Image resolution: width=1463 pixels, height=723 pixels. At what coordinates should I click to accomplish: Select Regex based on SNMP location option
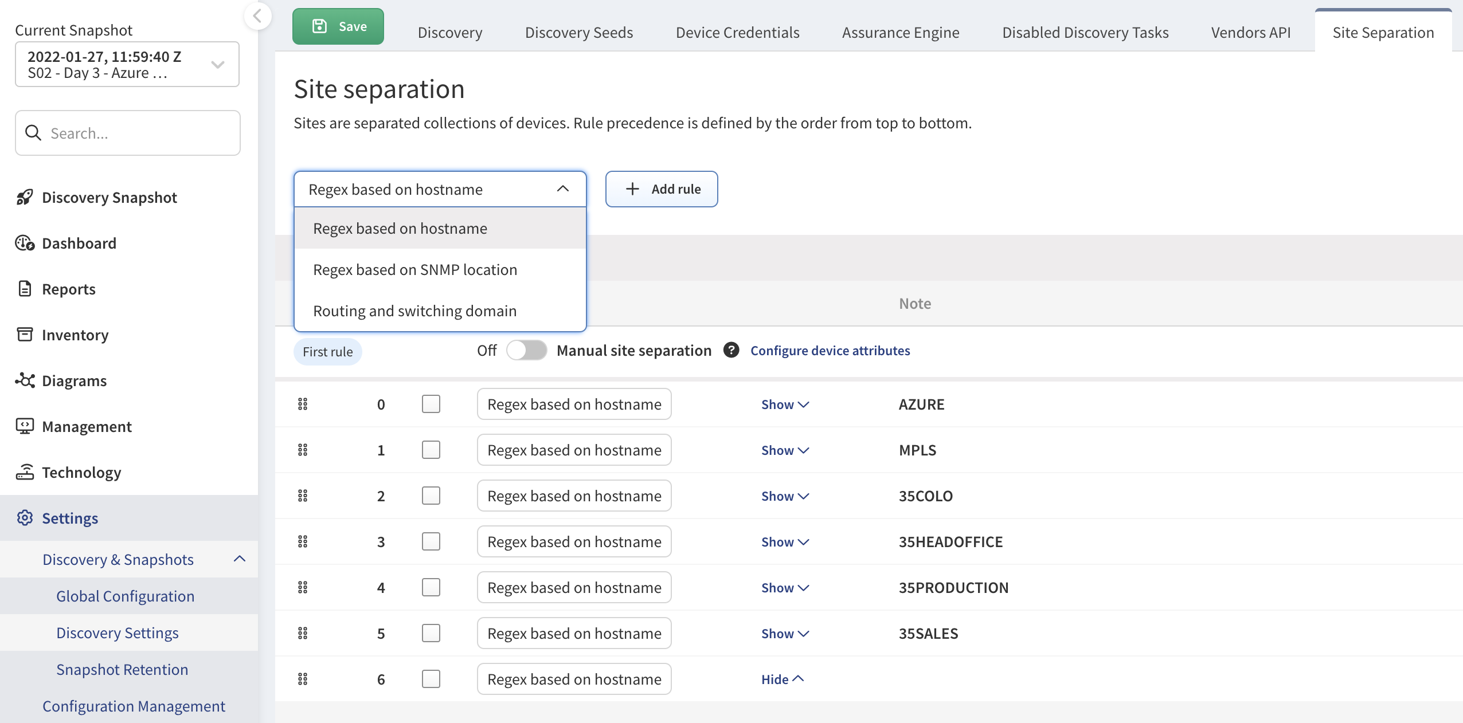[x=414, y=270]
